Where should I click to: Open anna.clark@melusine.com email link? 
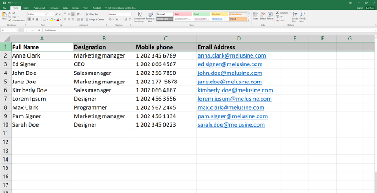click(232, 55)
